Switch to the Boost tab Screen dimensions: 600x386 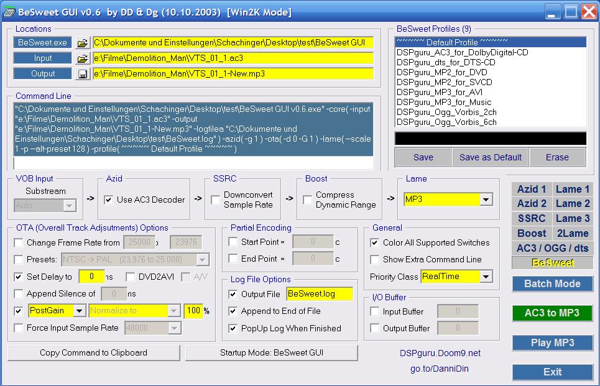point(532,233)
